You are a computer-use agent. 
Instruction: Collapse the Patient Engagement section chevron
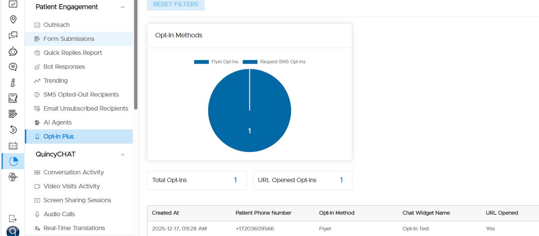(123, 7)
